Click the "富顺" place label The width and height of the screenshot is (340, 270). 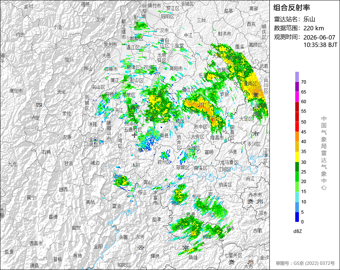pyautogui.click(x=209, y=152)
